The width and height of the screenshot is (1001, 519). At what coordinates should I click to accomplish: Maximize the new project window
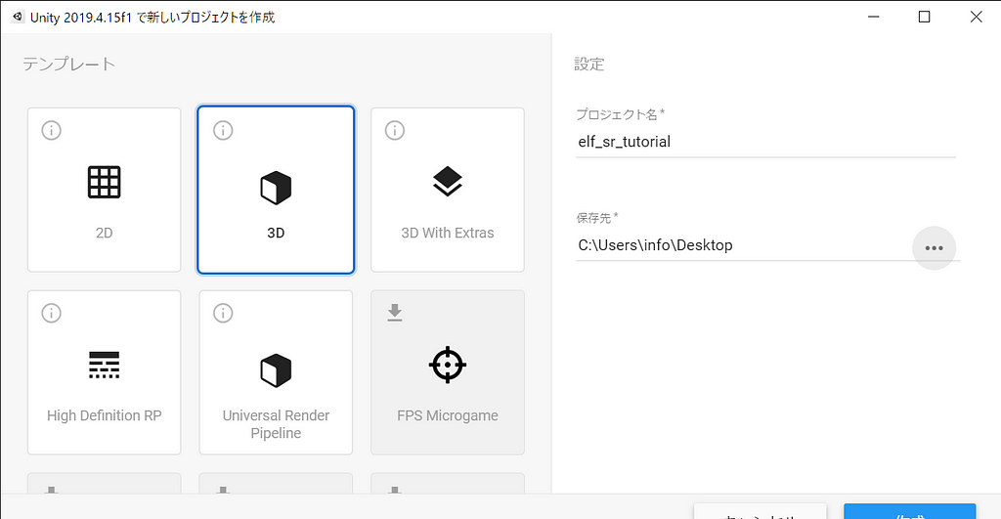click(924, 17)
